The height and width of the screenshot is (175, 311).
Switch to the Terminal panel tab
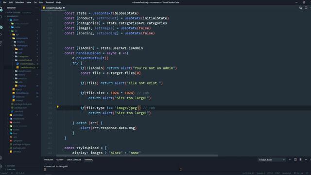click(x=88, y=160)
